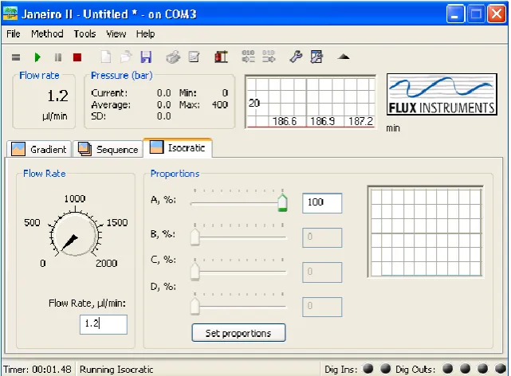The width and height of the screenshot is (511, 376).
Task: Click the printer toolbar icon
Action: point(173,57)
